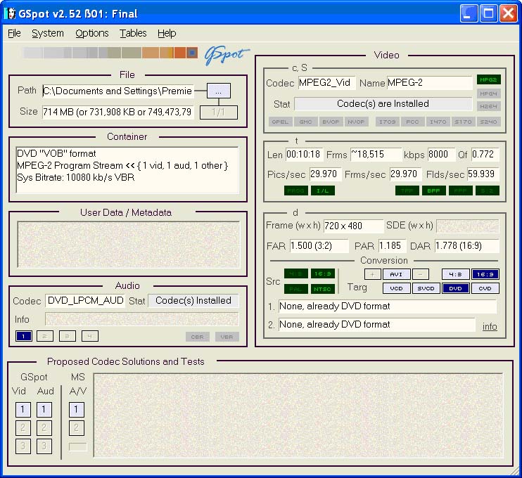This screenshot has height=478, width=522.
Task: Select VCD as conversion target
Action: coord(396,288)
